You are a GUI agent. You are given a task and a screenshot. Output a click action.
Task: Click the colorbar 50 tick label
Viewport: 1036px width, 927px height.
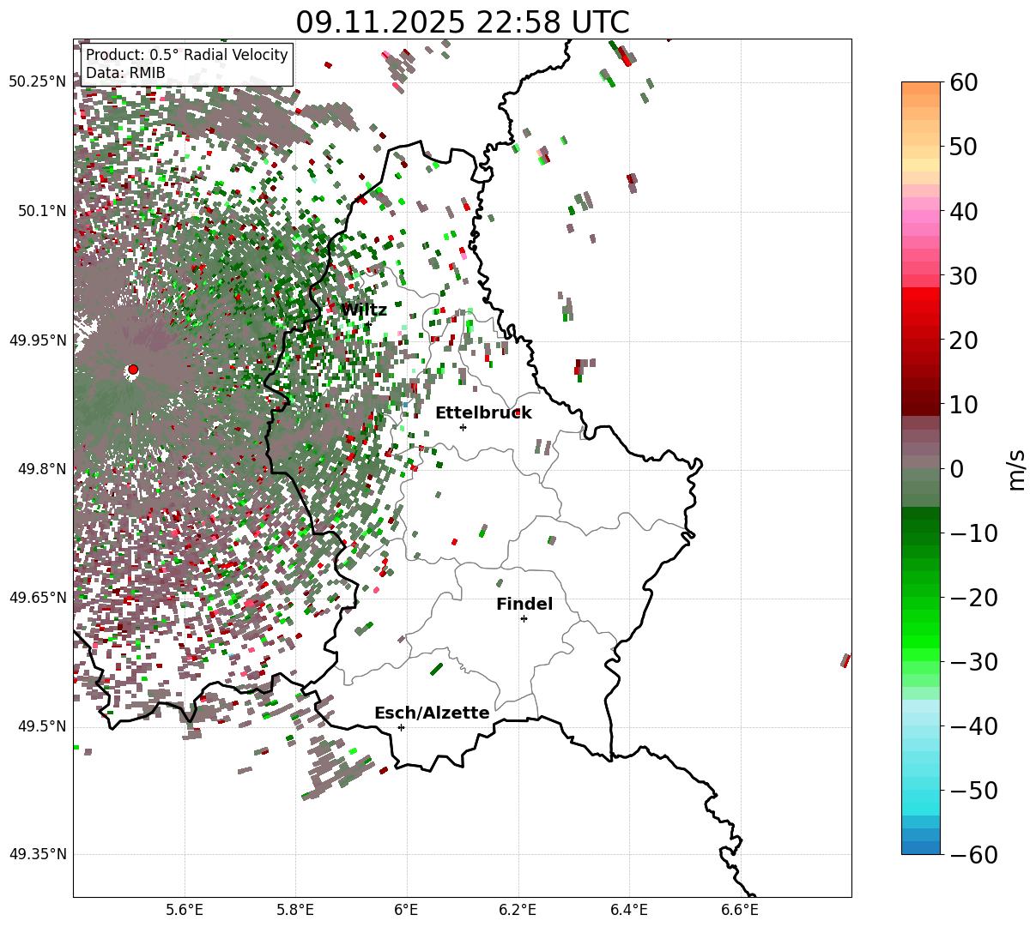(x=962, y=147)
